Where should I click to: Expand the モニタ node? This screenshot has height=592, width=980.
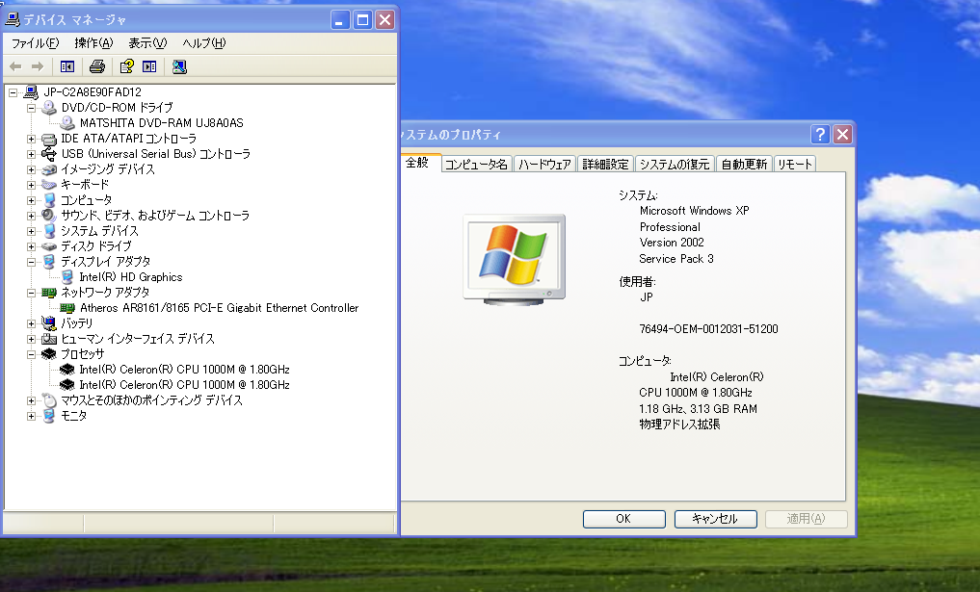pos(31,416)
